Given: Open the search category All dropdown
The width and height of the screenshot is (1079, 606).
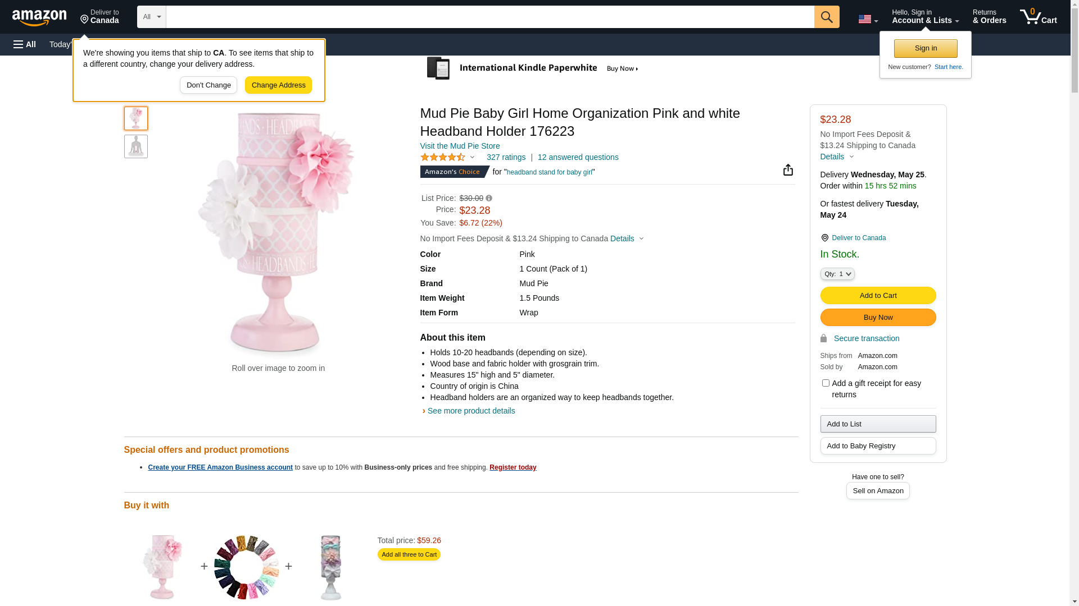Looking at the screenshot, I should pos(151,17).
